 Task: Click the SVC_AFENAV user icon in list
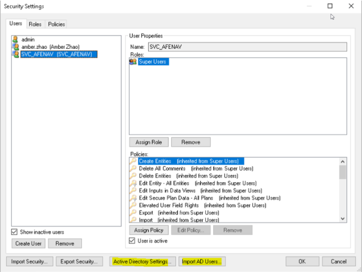coord(16,54)
